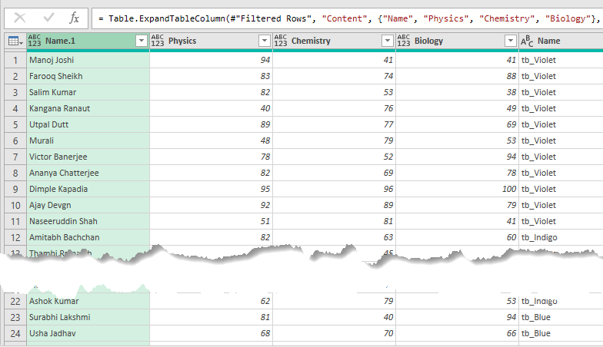Viewport: 603px width, 347px height.
Task: Select cell Surabhi Lakshmi
Action: 88,317
